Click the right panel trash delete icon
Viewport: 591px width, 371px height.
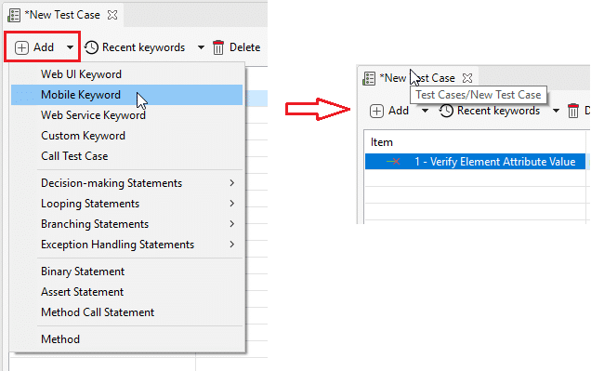click(x=573, y=111)
